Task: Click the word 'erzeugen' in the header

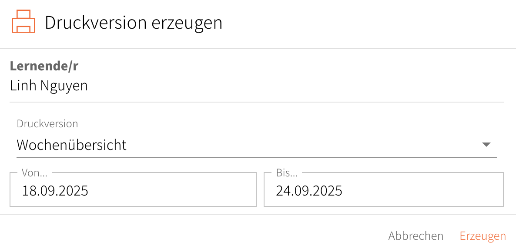Action: pos(187,23)
